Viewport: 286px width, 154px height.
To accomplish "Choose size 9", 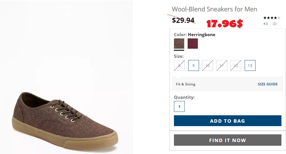I will tap(193, 65).
